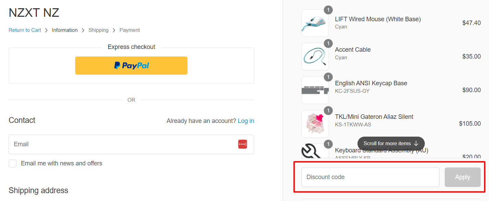Click the password manager icon in Email field
Viewport: 489px width, 201px height.
[x=242, y=144]
